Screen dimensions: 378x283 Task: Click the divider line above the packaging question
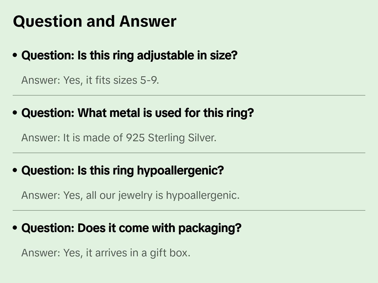(189, 210)
